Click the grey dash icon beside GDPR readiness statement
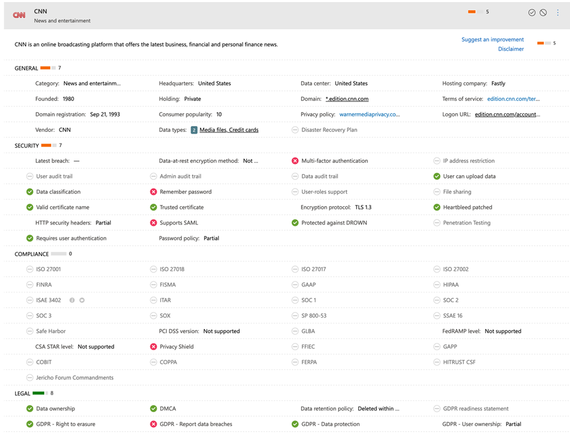Viewport: 570px width, 436px height. (x=437, y=409)
